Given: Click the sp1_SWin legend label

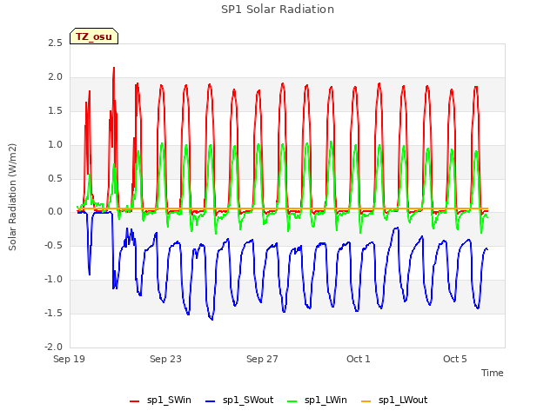Looking at the screenshot, I should coord(169,400).
